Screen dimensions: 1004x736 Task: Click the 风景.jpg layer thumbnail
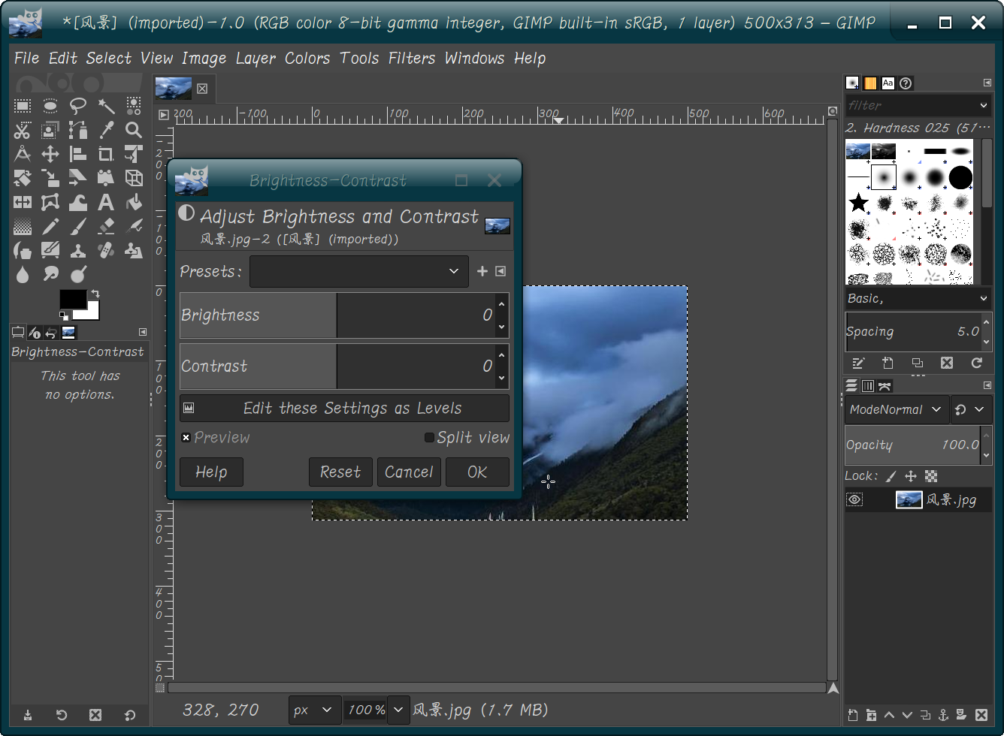(909, 499)
